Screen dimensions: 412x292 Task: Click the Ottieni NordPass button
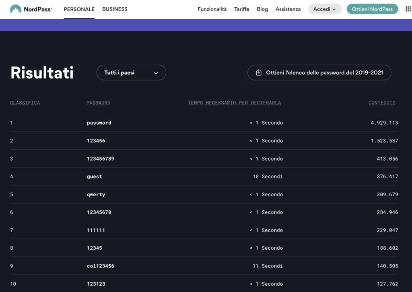coord(372,9)
